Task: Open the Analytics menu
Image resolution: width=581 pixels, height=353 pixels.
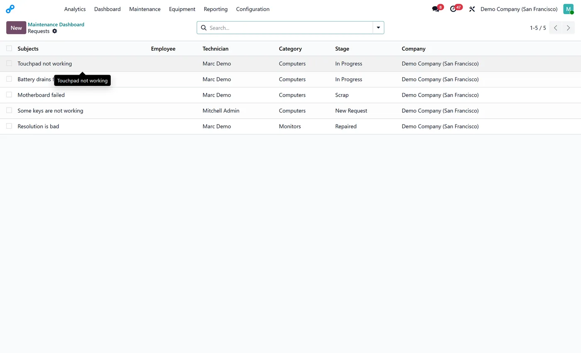Action: pos(75,9)
